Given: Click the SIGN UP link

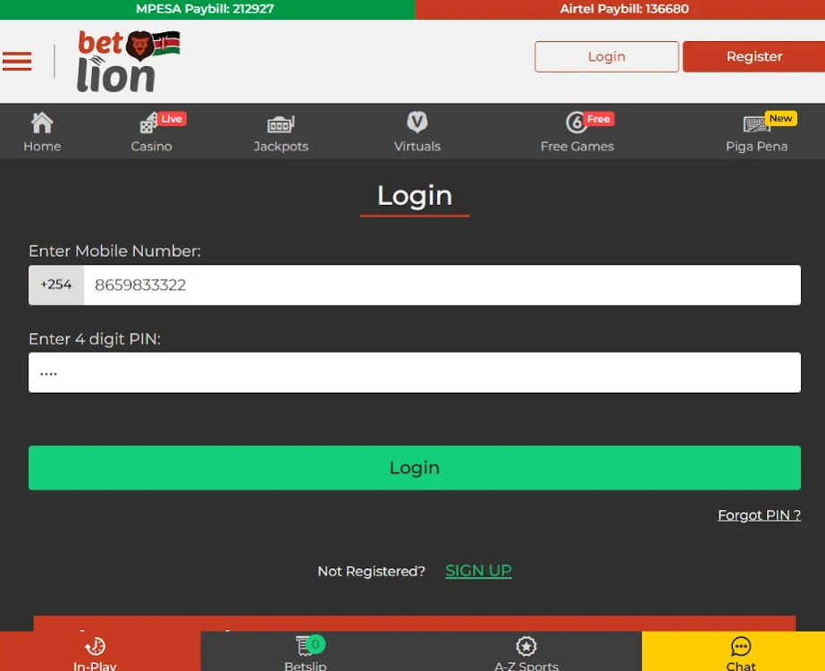Looking at the screenshot, I should (478, 571).
